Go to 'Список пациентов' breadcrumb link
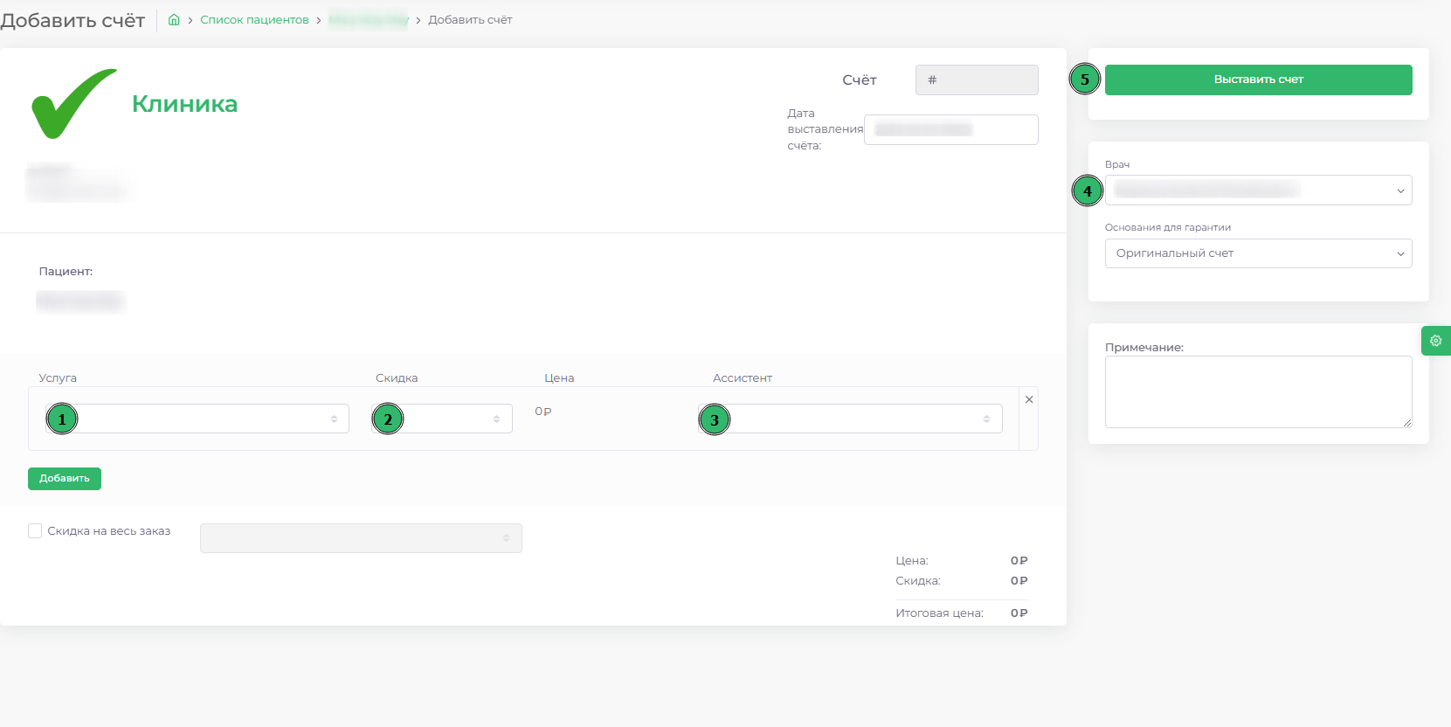The height and width of the screenshot is (727, 1451). (x=254, y=20)
